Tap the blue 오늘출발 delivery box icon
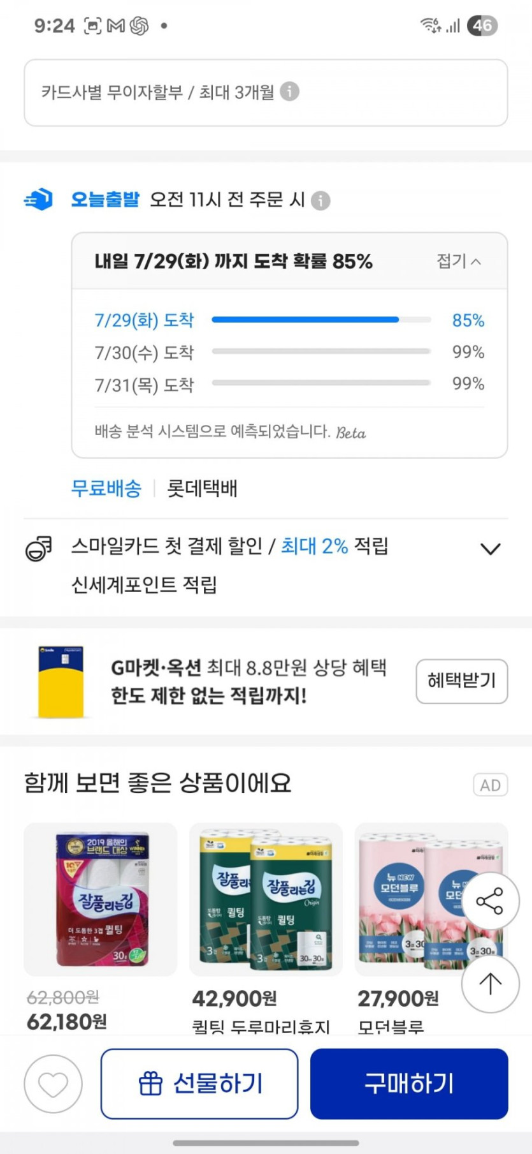The height and width of the screenshot is (1154, 532). click(x=39, y=200)
